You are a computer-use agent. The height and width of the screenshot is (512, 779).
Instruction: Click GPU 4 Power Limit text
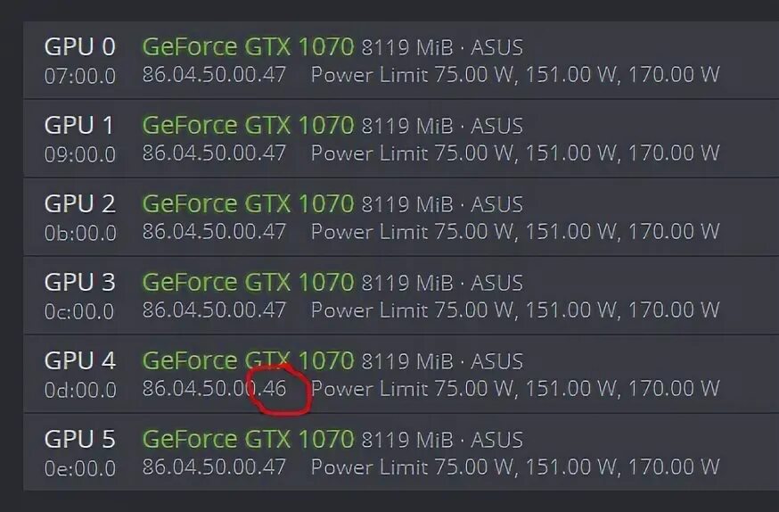pos(515,389)
